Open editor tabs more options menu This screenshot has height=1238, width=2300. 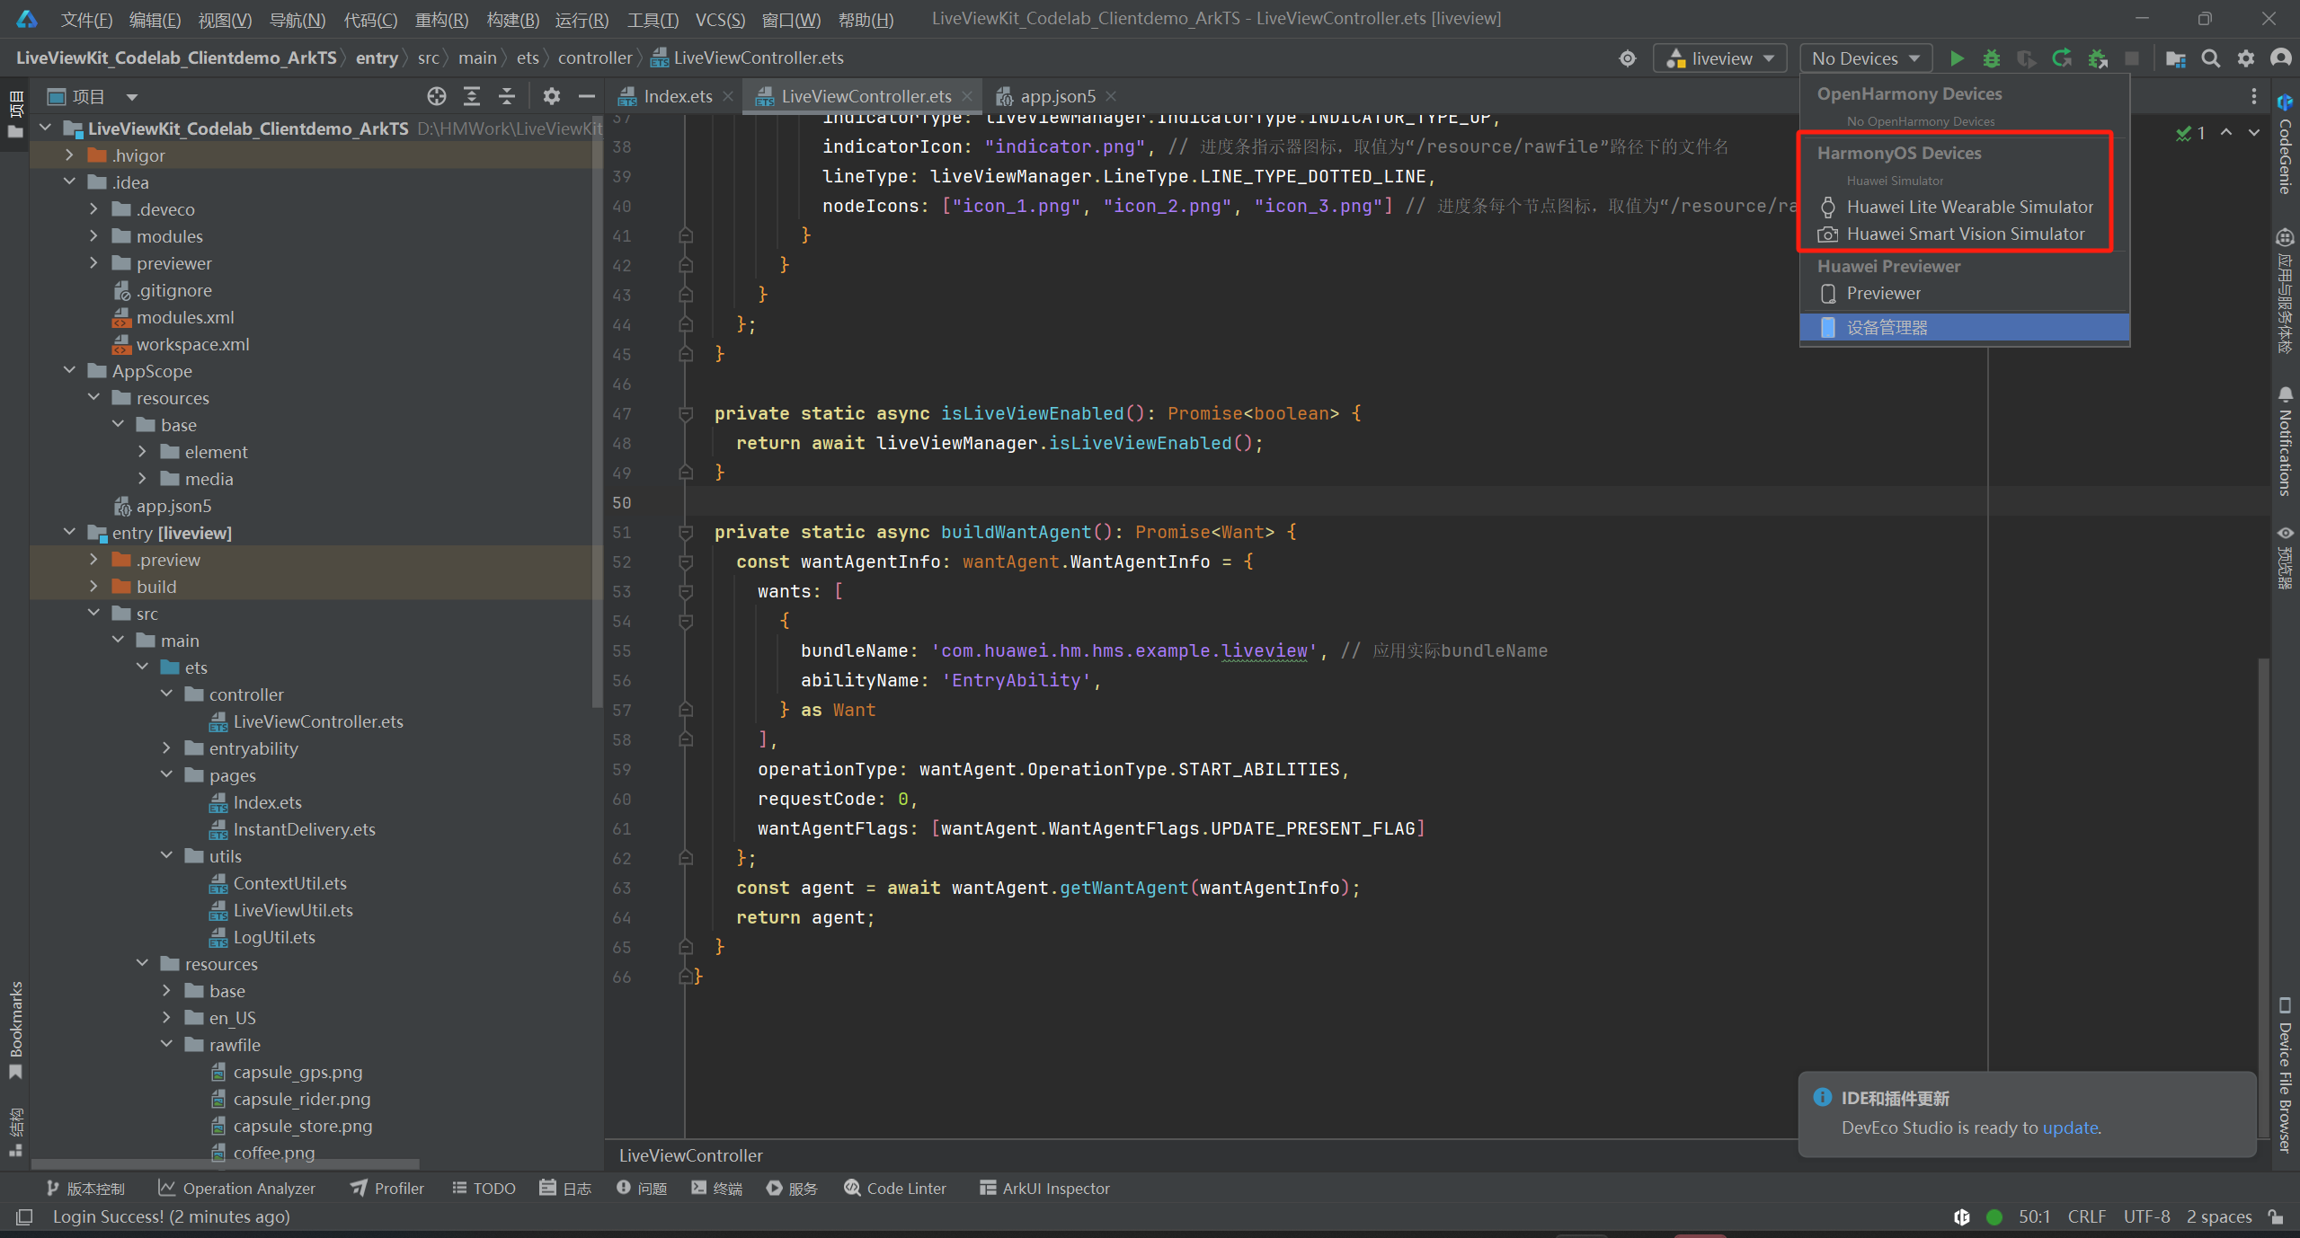coord(2253,96)
